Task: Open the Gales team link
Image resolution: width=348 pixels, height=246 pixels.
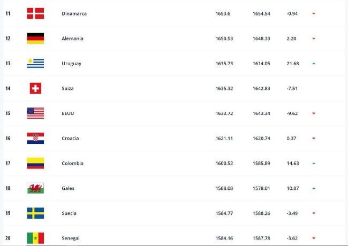Action: tap(68, 188)
